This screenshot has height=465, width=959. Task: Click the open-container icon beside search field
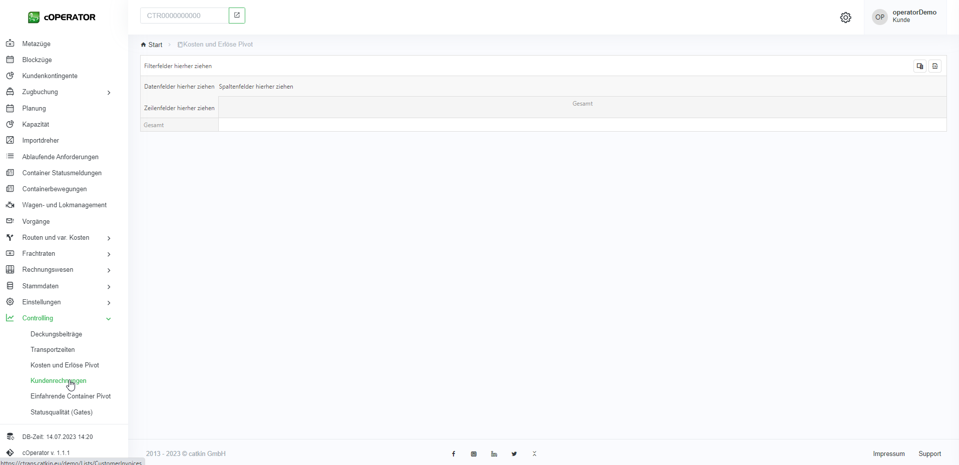point(237,16)
